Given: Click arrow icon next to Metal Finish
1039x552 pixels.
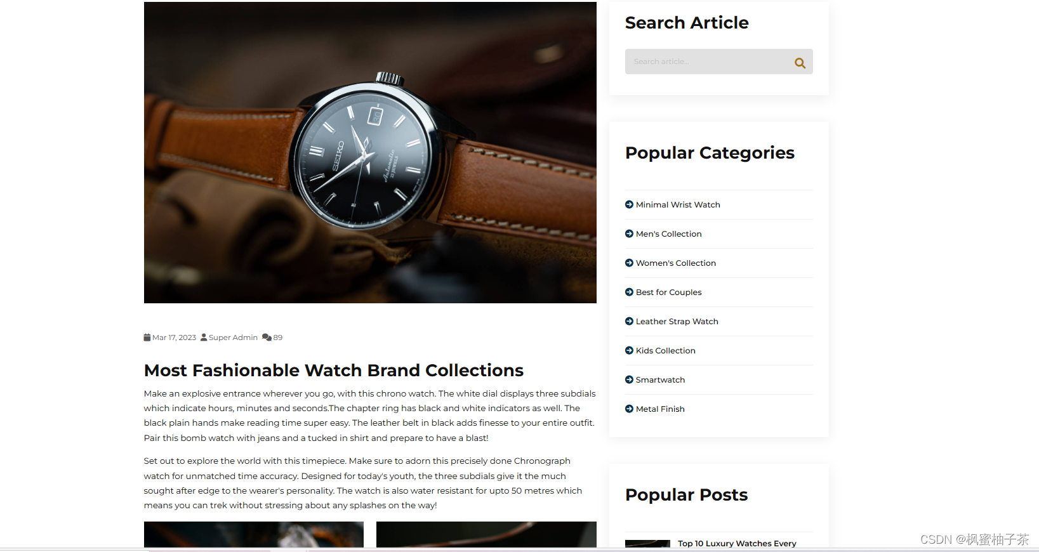Looking at the screenshot, I should (x=629, y=409).
